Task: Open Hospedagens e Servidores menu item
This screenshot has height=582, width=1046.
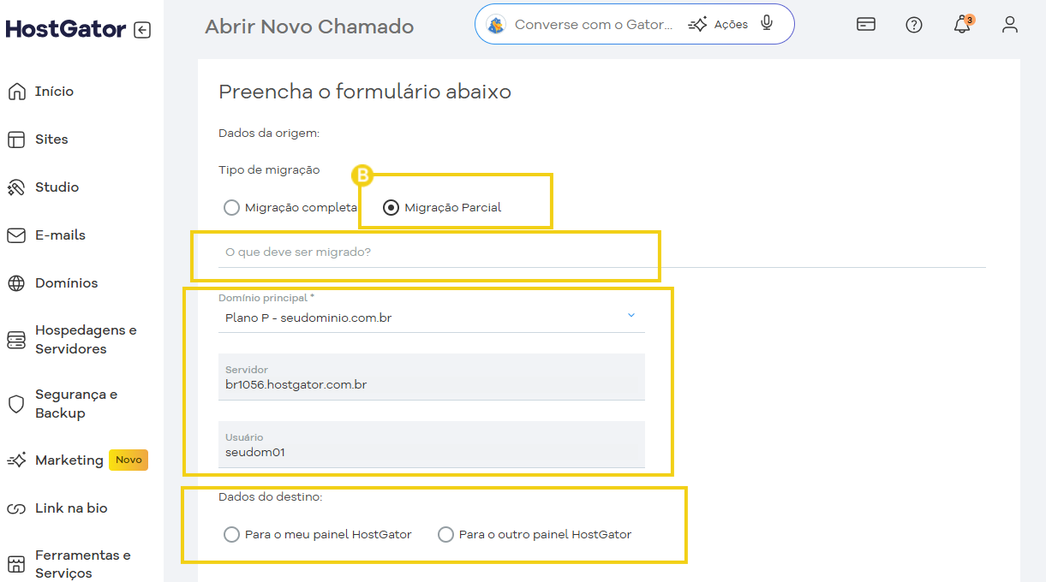Action: tap(85, 340)
